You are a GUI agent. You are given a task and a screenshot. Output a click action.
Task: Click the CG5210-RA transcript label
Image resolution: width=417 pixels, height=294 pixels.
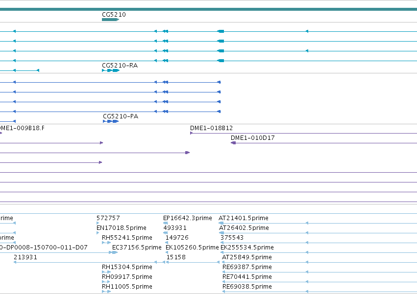[120, 66]
